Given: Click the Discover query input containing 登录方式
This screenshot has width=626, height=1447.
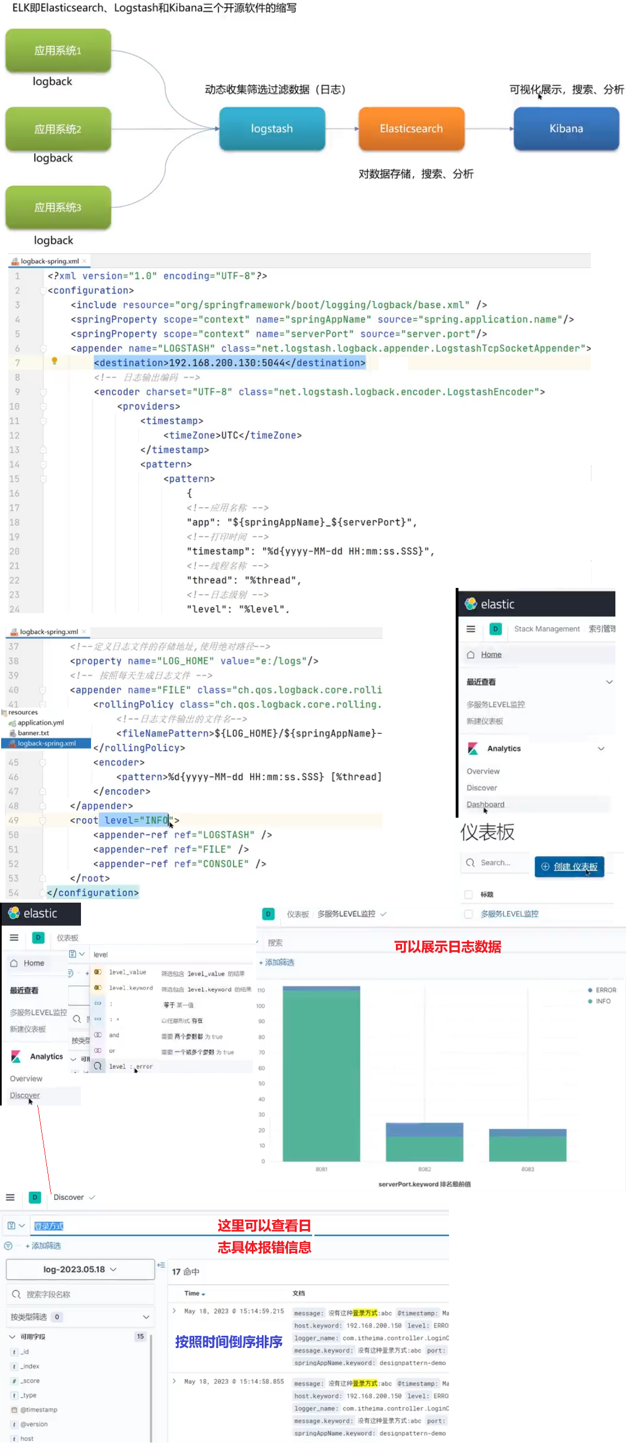Looking at the screenshot, I should [x=239, y=1226].
